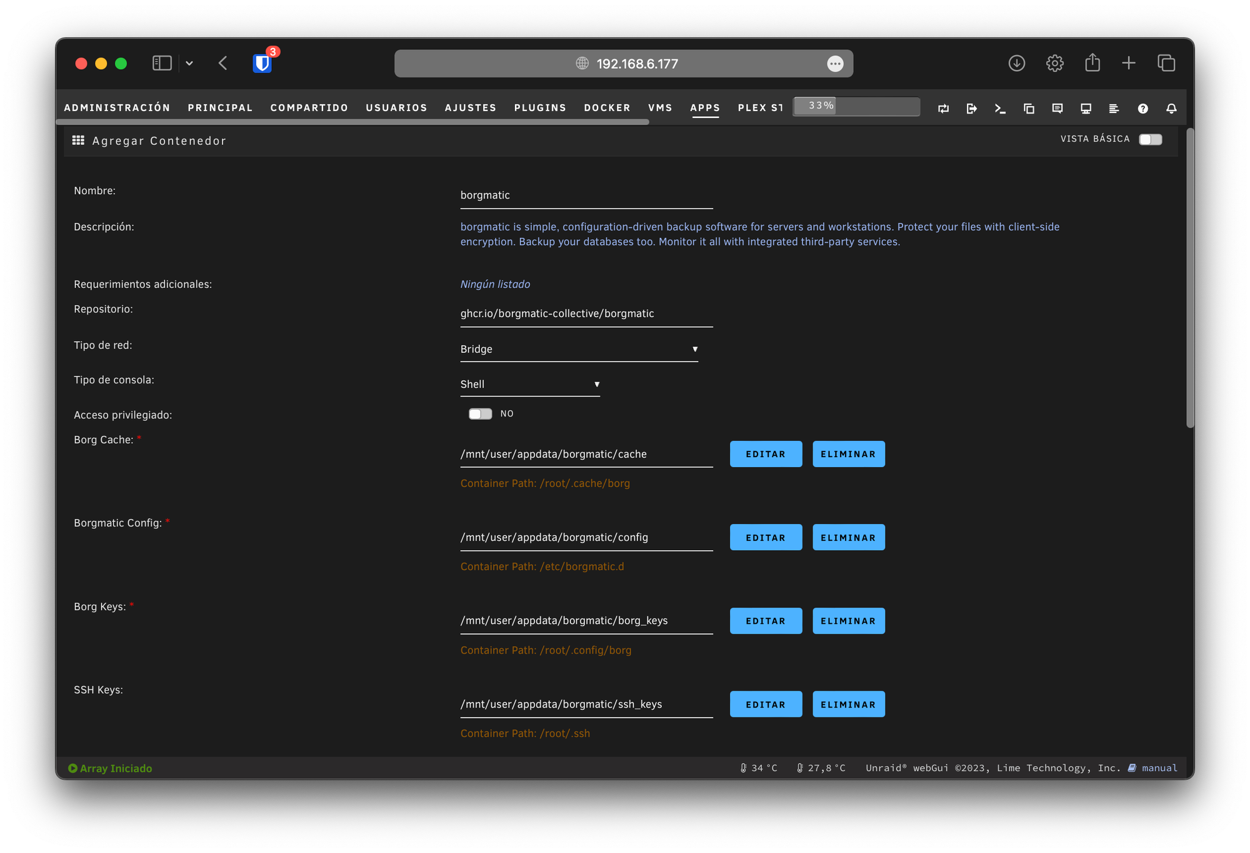Screen dimensions: 1250x853
Task: Click the 'Ningún listado' text
Action: (495, 284)
